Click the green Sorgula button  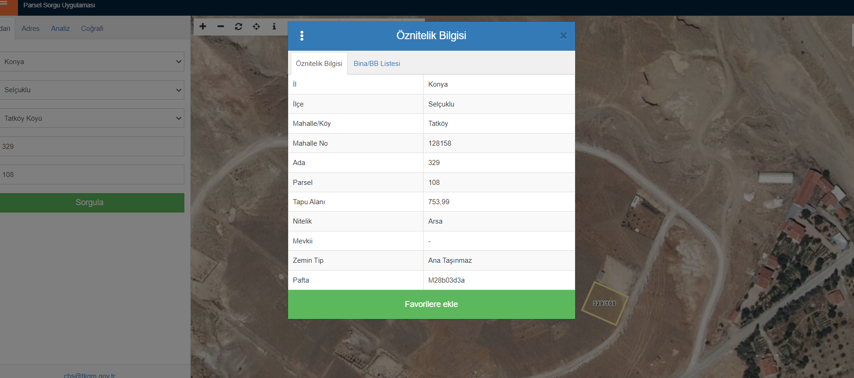click(x=90, y=202)
